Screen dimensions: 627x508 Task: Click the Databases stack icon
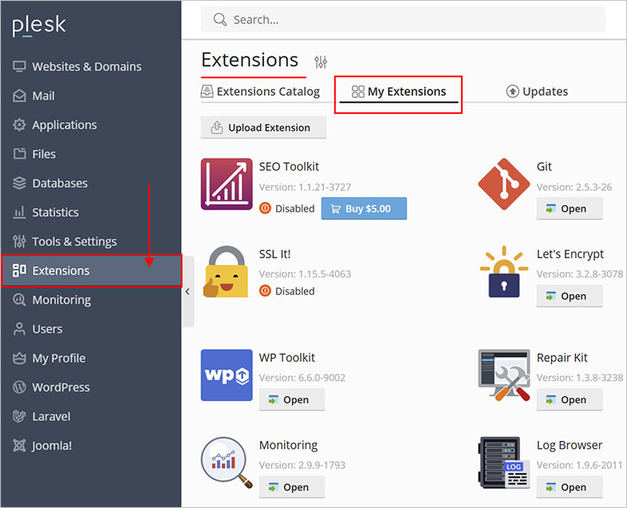click(x=19, y=183)
